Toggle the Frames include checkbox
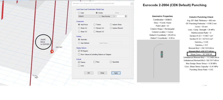 click(x=79, y=62)
